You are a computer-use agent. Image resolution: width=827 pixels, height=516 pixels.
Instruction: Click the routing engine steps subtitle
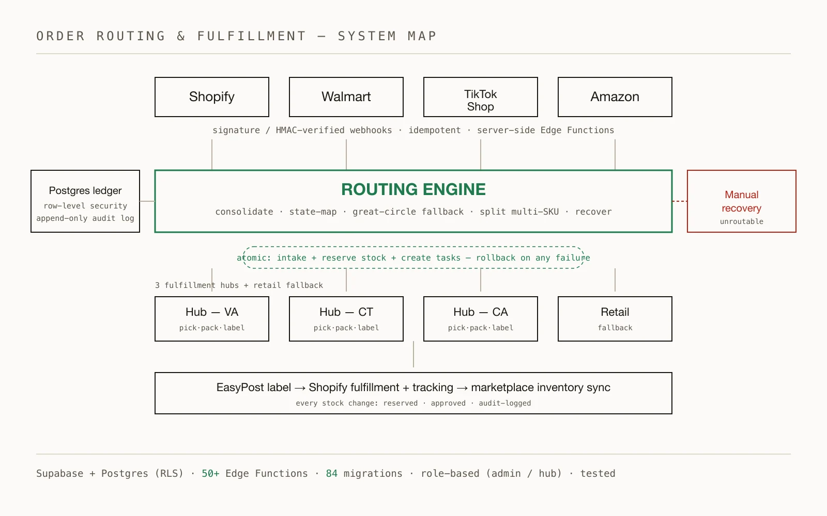pyautogui.click(x=413, y=212)
